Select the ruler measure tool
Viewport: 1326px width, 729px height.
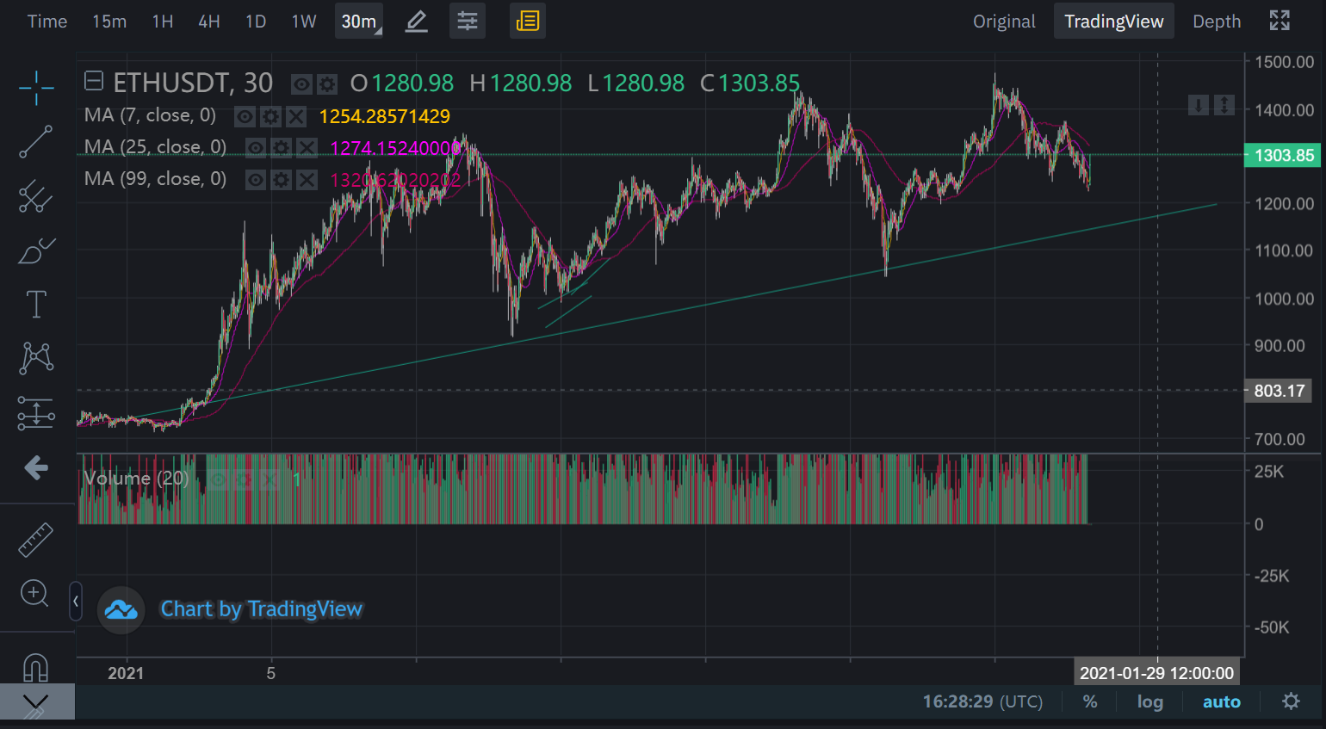(x=36, y=540)
